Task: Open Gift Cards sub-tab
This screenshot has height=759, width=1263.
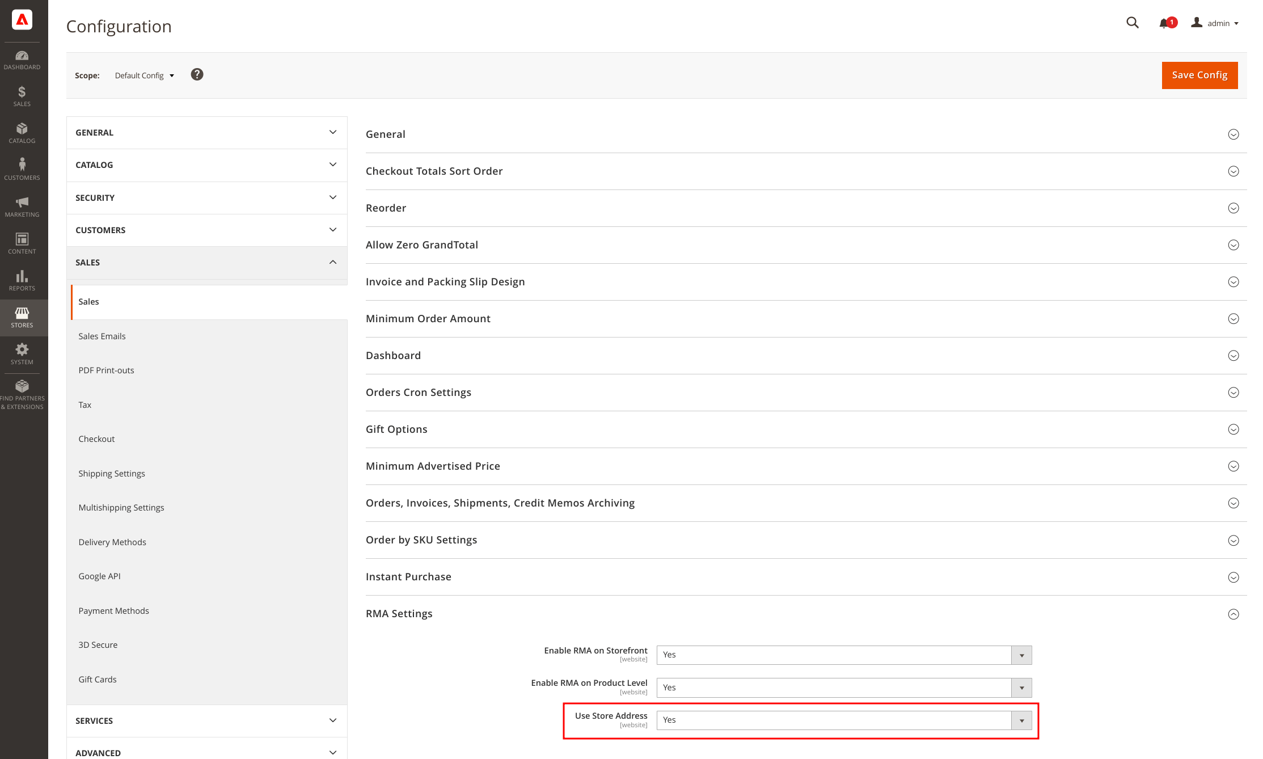Action: point(209,680)
